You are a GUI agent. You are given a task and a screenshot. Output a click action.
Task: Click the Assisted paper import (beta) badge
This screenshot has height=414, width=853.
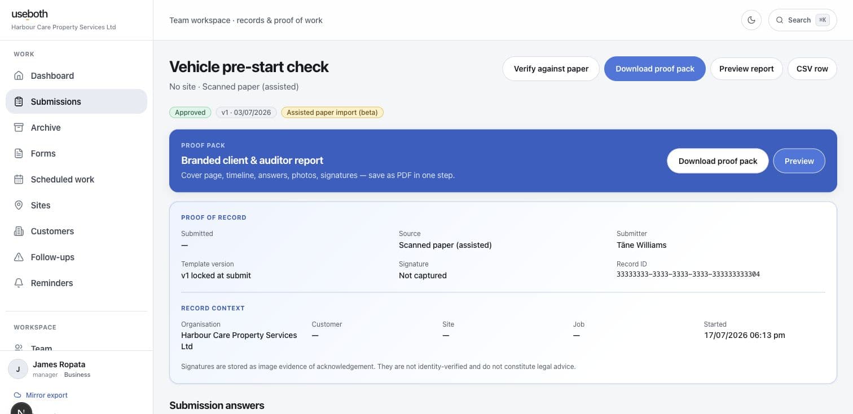332,112
